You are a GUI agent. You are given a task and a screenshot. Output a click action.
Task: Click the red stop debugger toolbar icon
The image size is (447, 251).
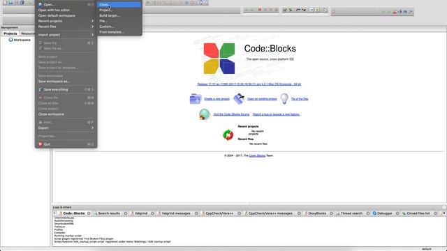193,3
